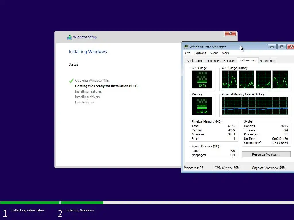The image size is (294, 220).
Task: Open the Help menu in Task Manager
Action: coord(225,53)
